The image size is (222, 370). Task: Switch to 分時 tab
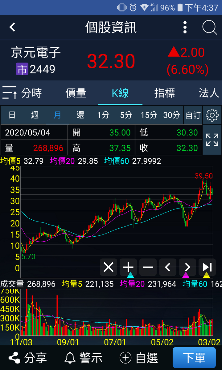[x=31, y=93]
